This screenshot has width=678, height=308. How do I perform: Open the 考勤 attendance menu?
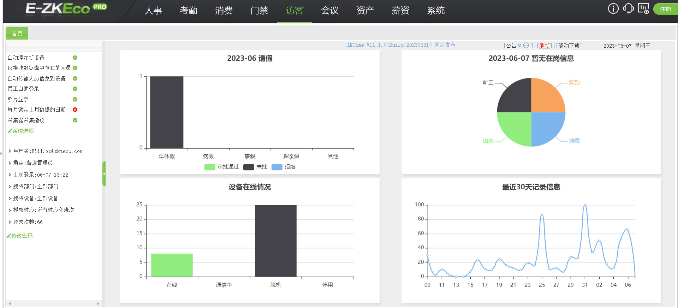[x=189, y=11]
